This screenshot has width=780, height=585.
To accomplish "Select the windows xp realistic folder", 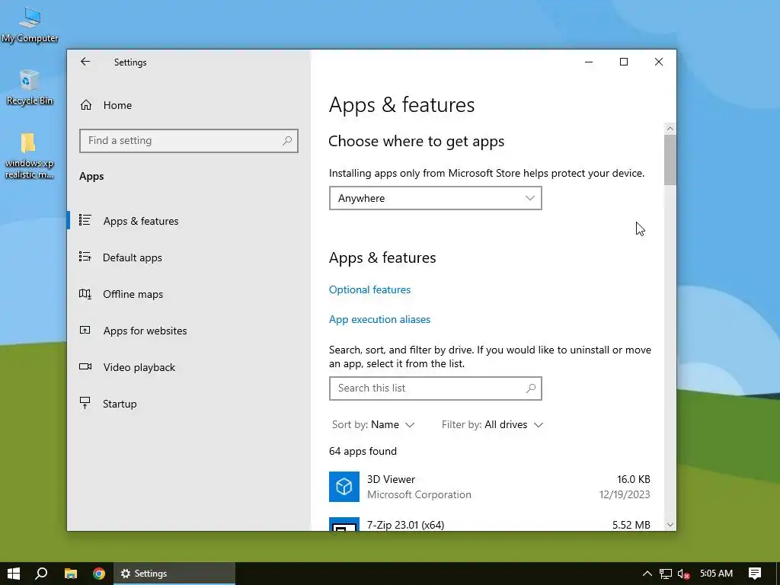I will point(30,155).
